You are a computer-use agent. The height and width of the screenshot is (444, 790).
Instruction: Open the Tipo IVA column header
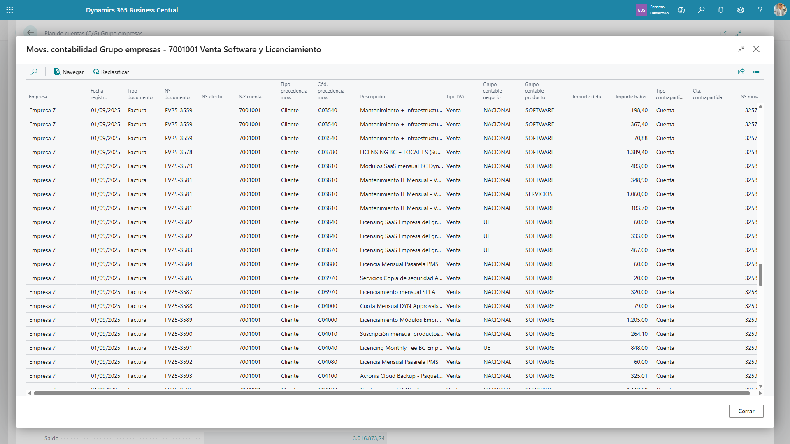[455, 97]
